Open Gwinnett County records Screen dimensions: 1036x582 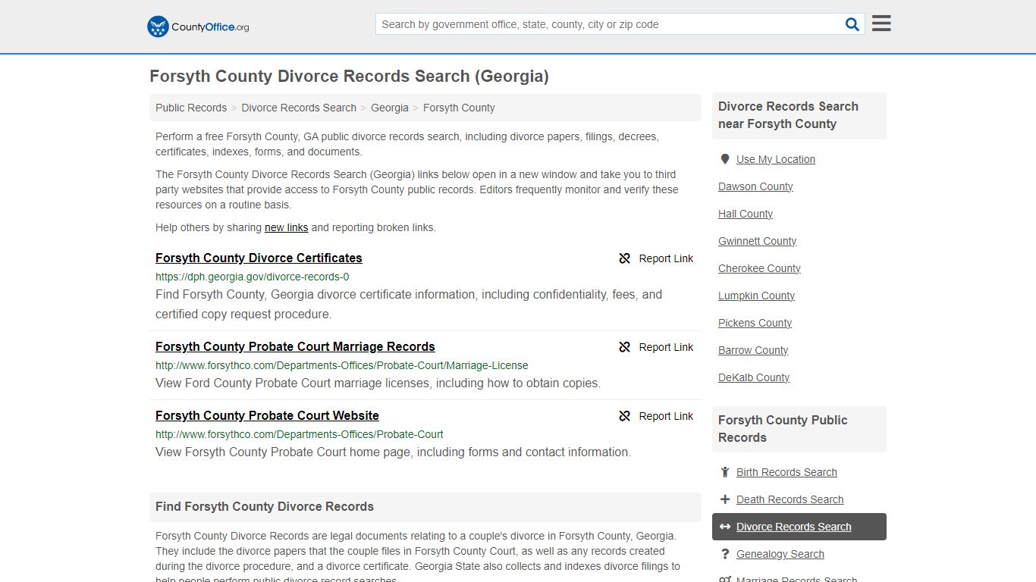point(757,241)
